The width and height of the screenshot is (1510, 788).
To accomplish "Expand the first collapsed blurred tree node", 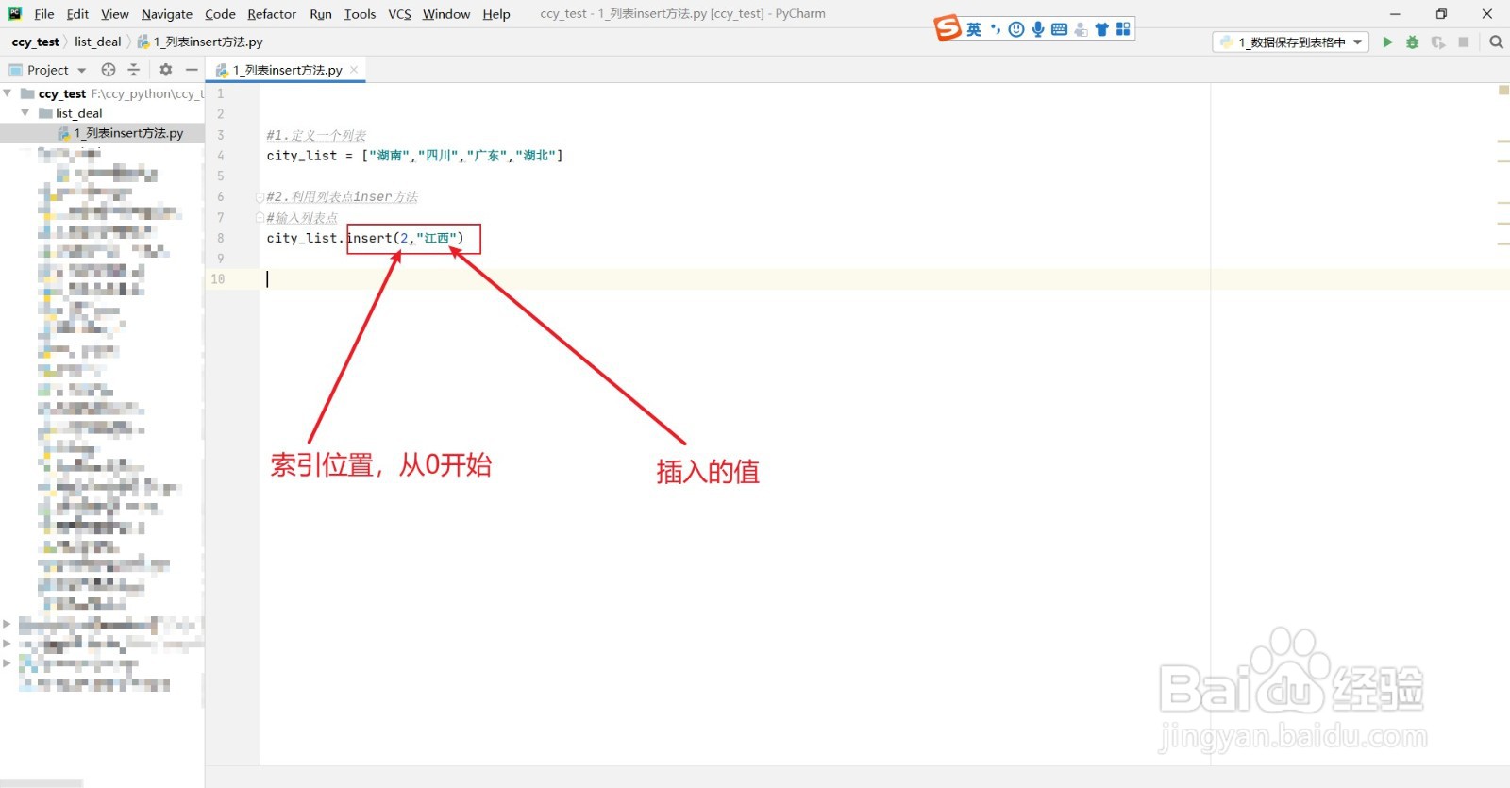I will point(7,624).
